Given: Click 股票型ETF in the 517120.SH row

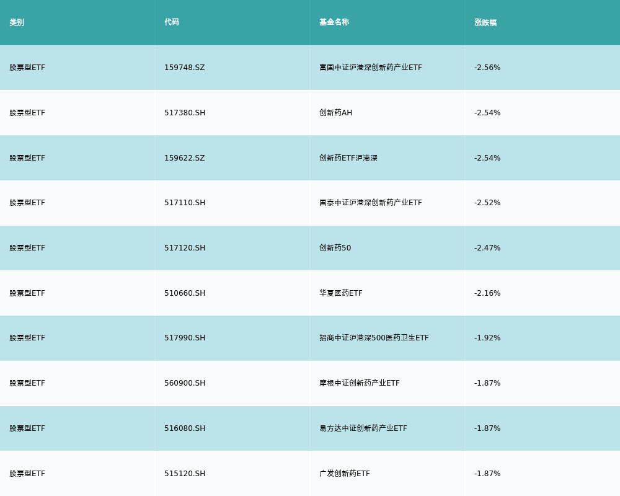Looking at the screenshot, I should pos(27,248).
